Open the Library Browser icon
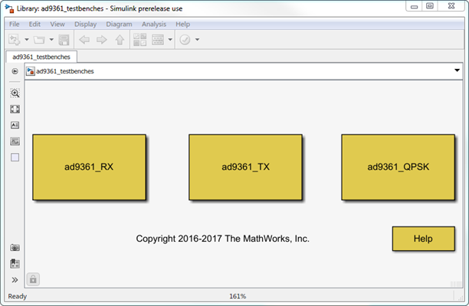The image size is (469, 306). click(x=140, y=40)
